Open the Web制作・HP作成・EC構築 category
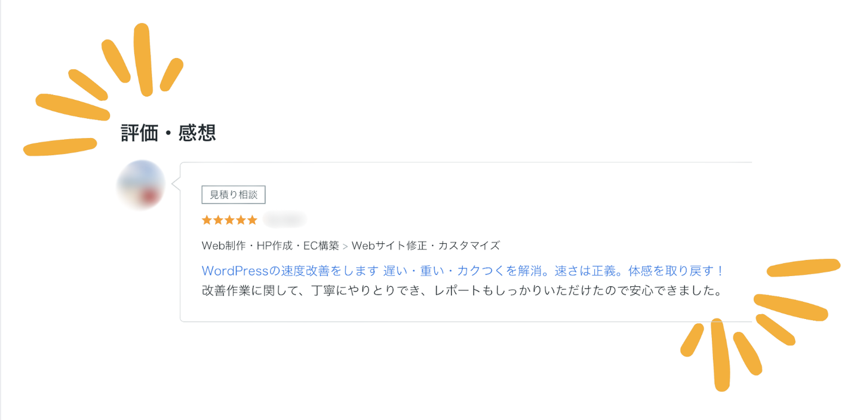 (x=271, y=246)
